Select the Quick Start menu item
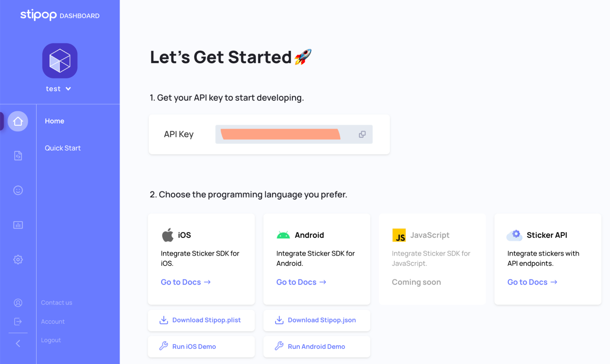Screen dimensions: 610x364 coord(63,148)
